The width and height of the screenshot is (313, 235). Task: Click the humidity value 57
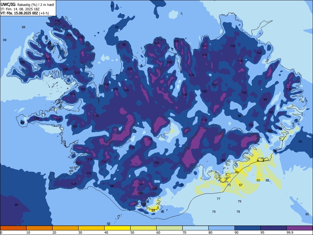click(x=241, y=185)
